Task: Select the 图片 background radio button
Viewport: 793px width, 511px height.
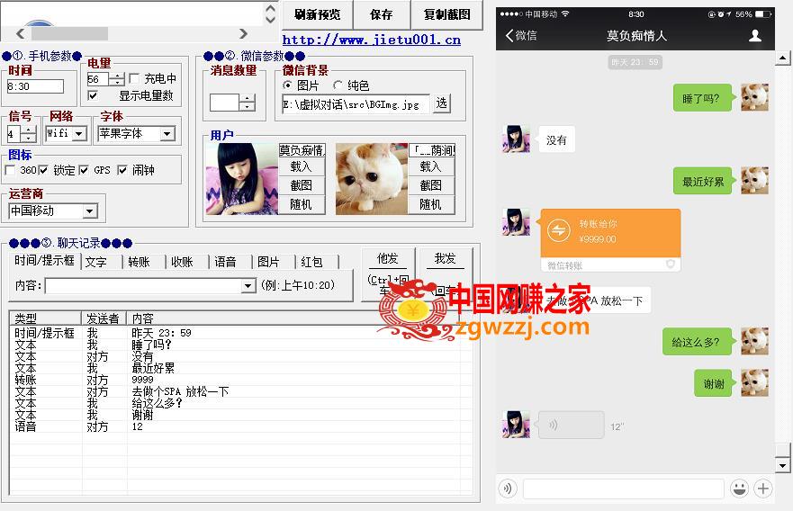Action: point(287,85)
